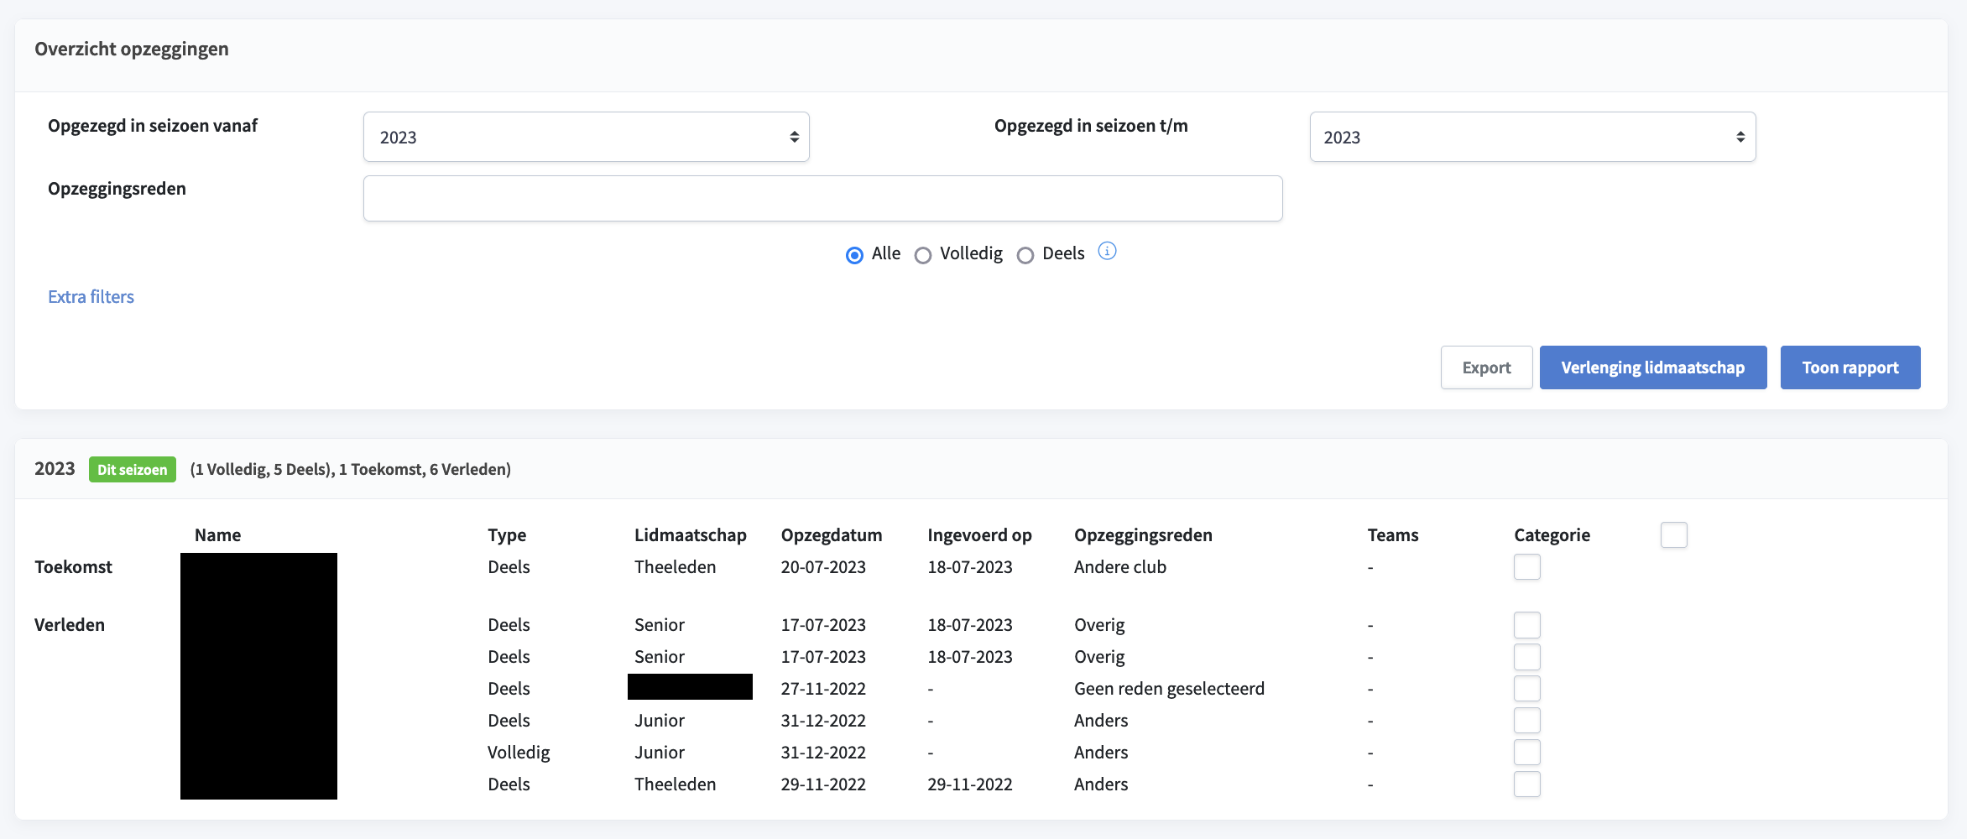Image resolution: width=1967 pixels, height=839 pixels.
Task: Check the Geen reden geselecteerd row checkbox
Action: click(x=1526, y=689)
